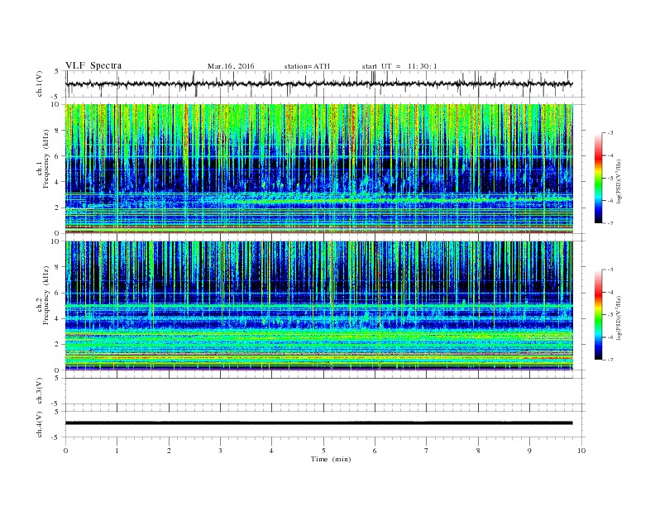Click the "station=ATH" header text
Image resolution: width=655 pixels, height=506 pixels.
click(x=307, y=66)
